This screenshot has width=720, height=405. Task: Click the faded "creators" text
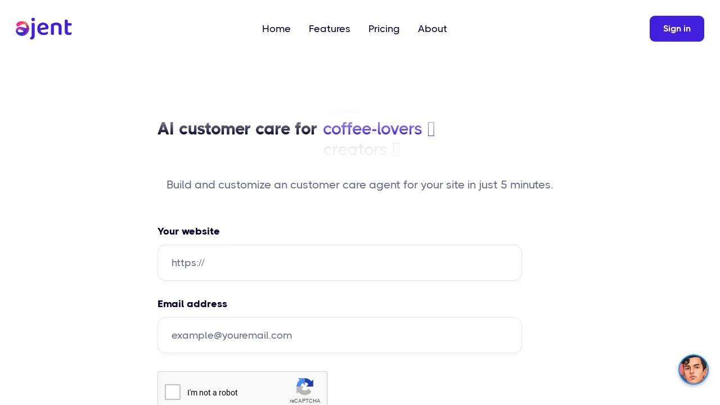point(355,150)
